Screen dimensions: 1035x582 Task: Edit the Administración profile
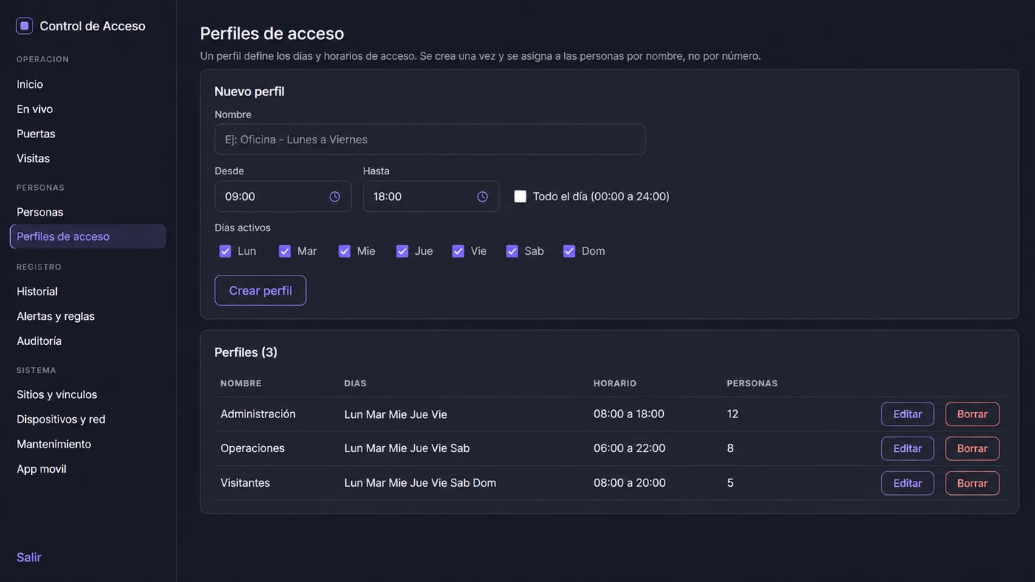coord(907,414)
